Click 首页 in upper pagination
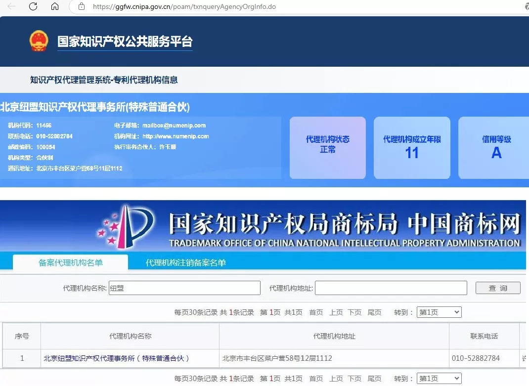529x386 pixels. point(316,312)
